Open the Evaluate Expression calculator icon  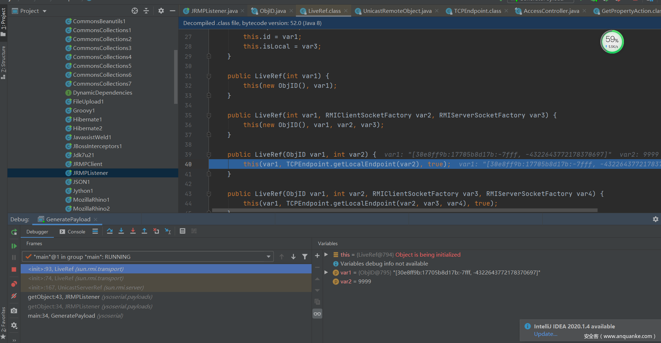pyautogui.click(x=183, y=231)
